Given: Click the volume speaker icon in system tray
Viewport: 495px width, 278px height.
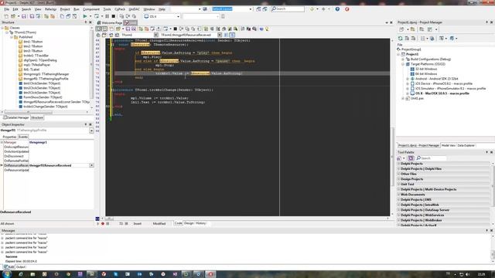Looking at the screenshot, I should coord(467,274).
